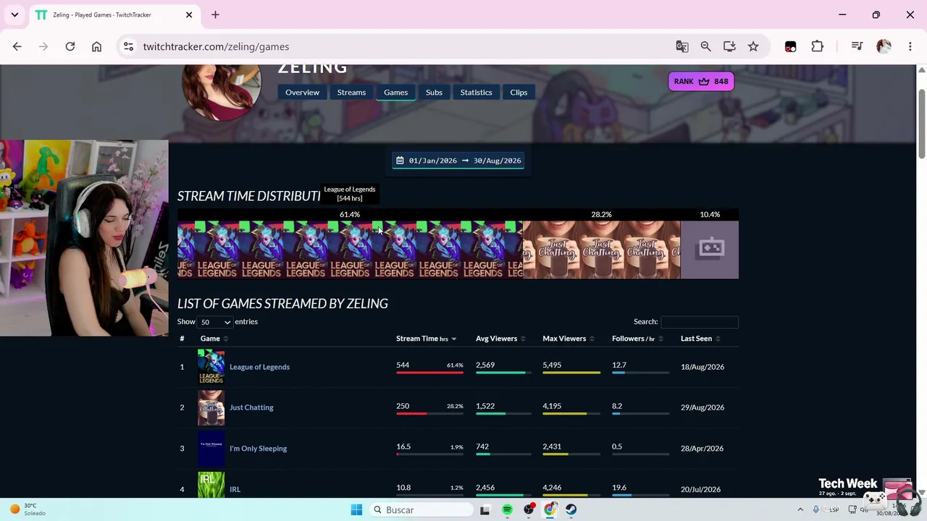This screenshot has height=521, width=927.
Task: Sort the table by Game column
Action: coord(214,339)
